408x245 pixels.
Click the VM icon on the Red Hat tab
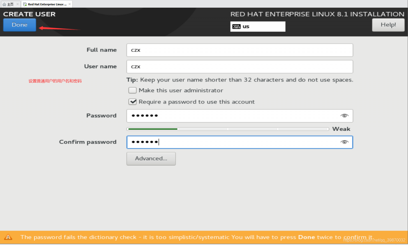[25, 4]
